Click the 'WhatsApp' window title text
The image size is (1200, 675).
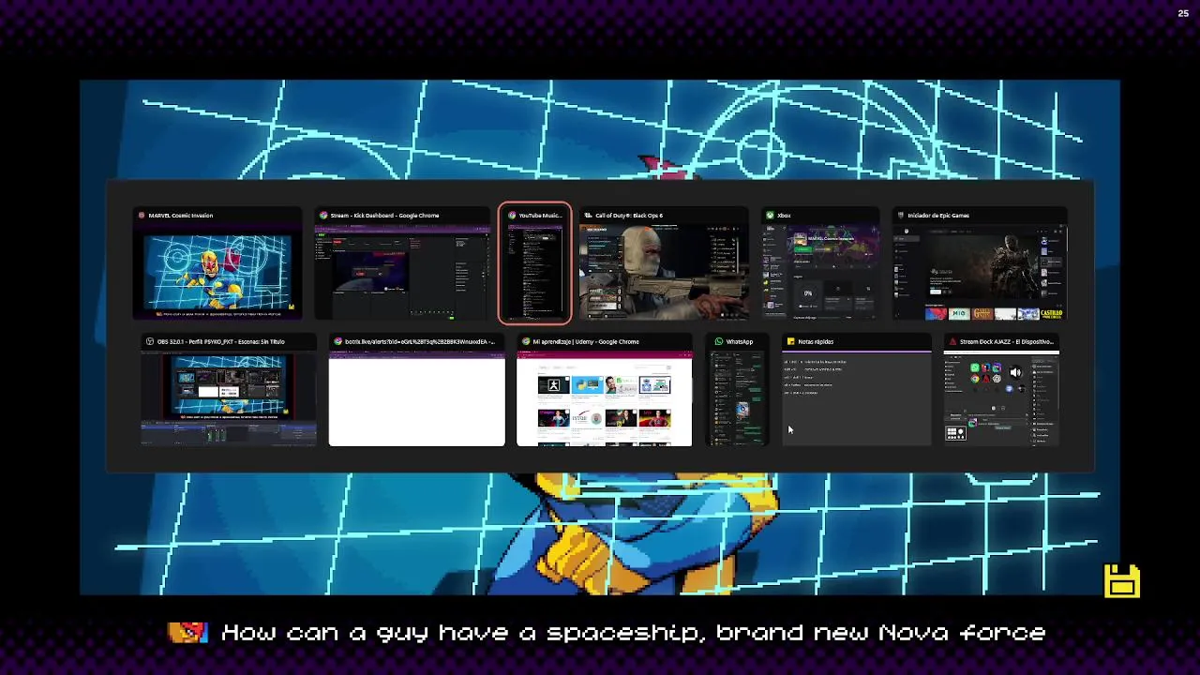pyautogui.click(x=740, y=341)
